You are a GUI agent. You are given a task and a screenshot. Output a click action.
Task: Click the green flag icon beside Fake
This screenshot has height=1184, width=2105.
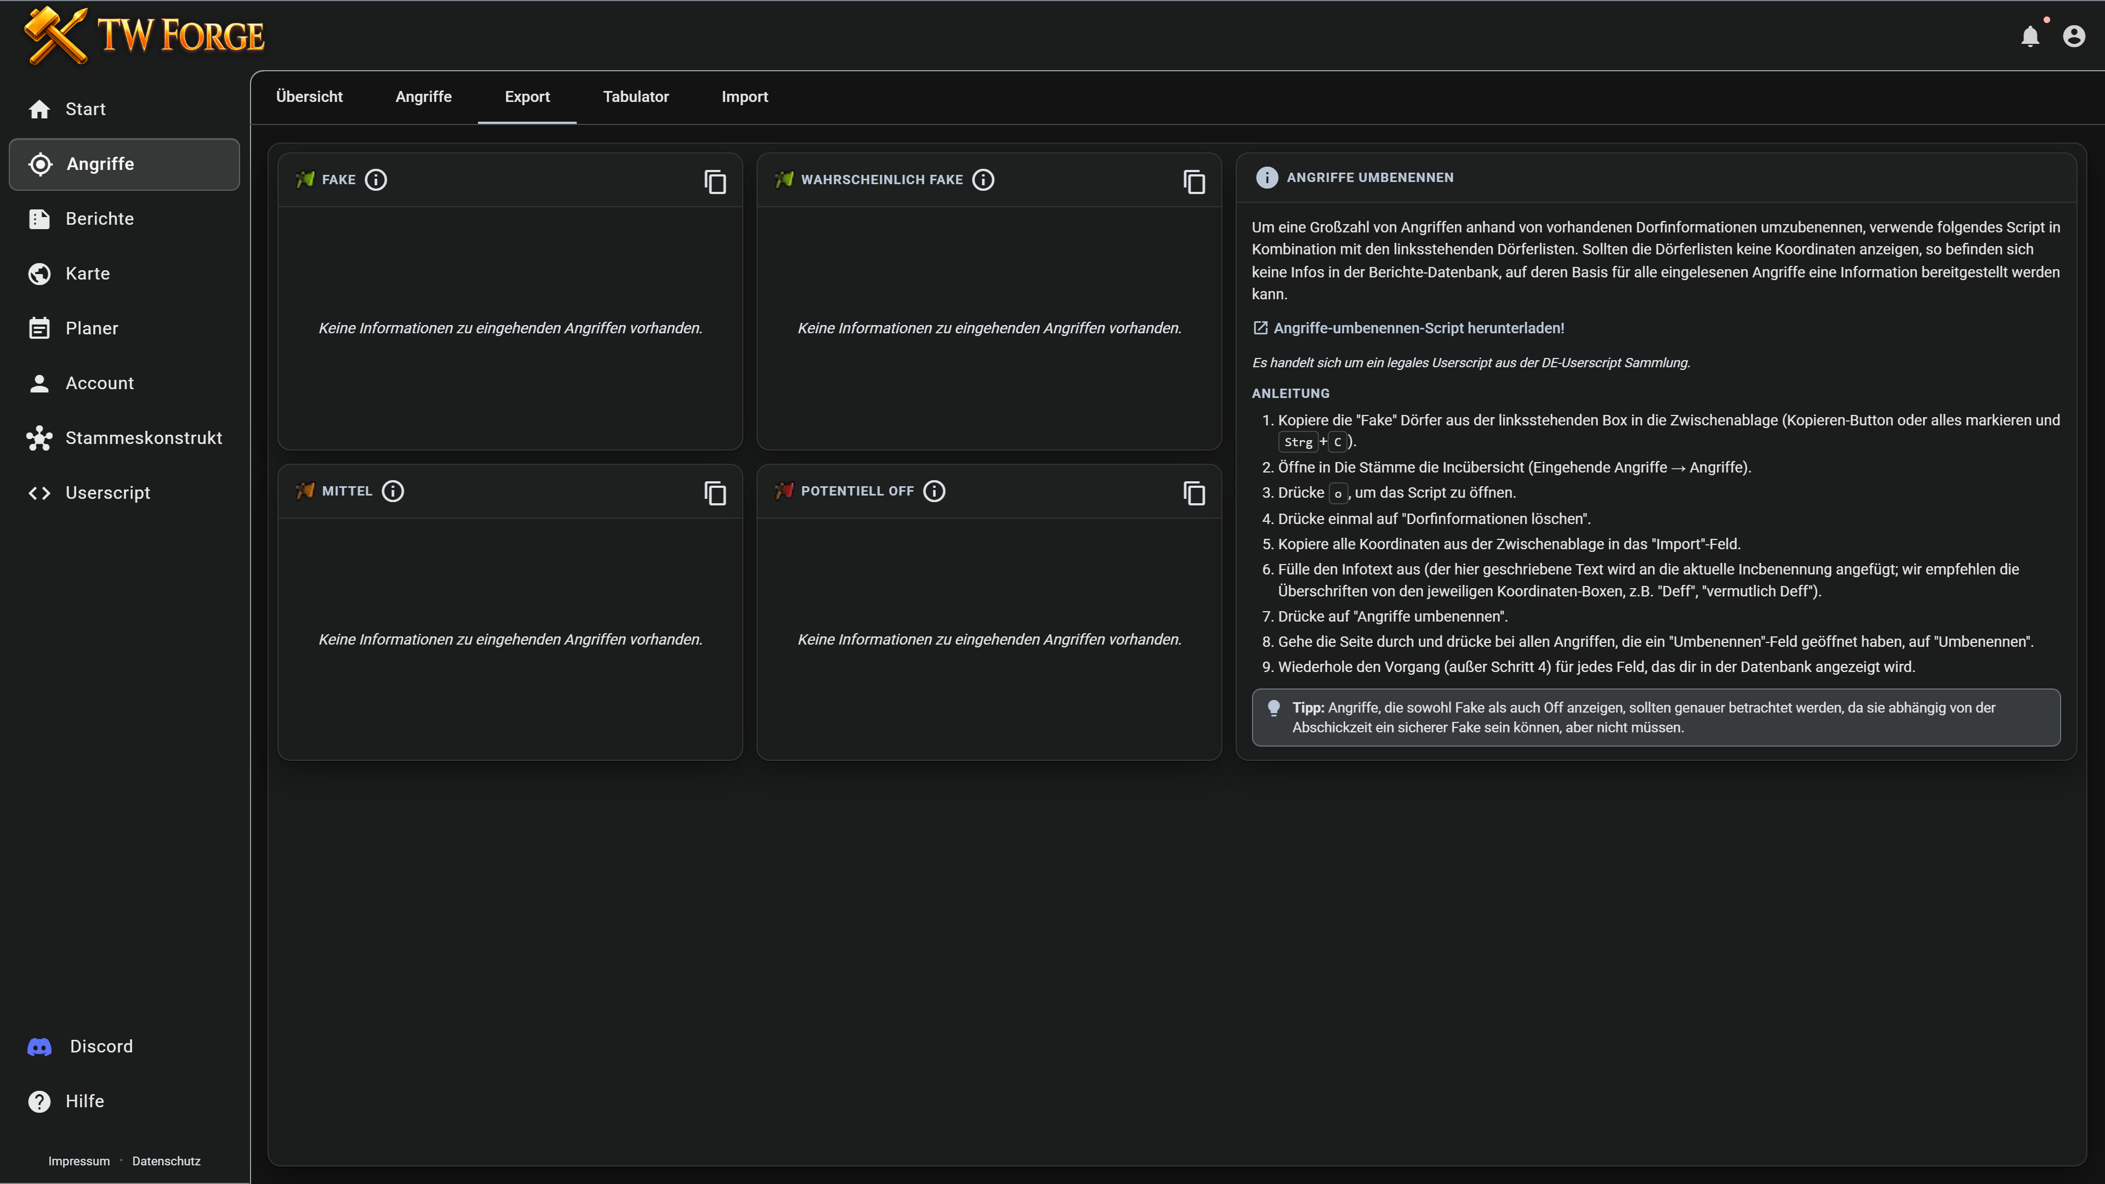305,179
